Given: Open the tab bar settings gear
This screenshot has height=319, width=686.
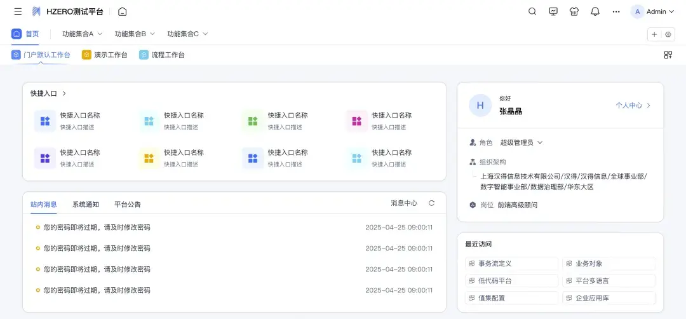Looking at the screenshot, I should (x=668, y=34).
